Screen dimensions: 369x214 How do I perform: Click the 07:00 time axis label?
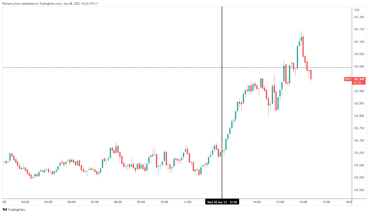point(95,202)
